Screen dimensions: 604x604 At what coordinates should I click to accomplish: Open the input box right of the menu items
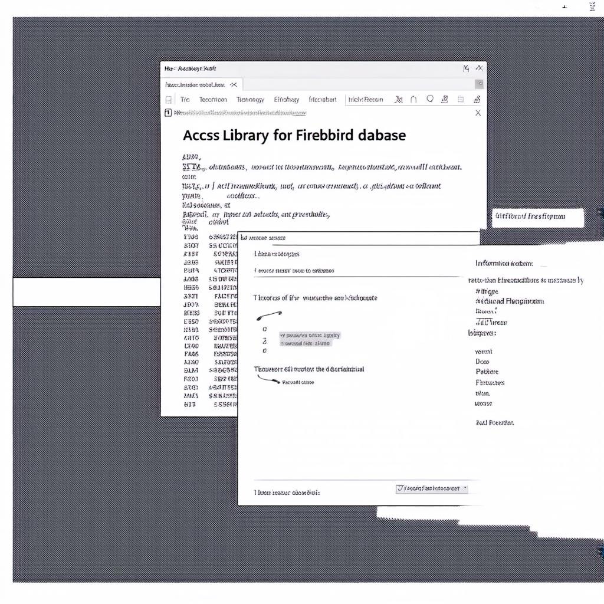click(x=366, y=100)
